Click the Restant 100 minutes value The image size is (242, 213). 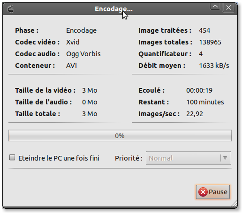click(x=205, y=102)
